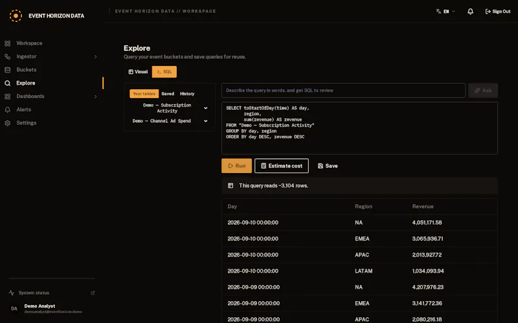Screen dimensions: 518x323
Task: Click revenue value 4,051,171.58
Action: [427, 222]
